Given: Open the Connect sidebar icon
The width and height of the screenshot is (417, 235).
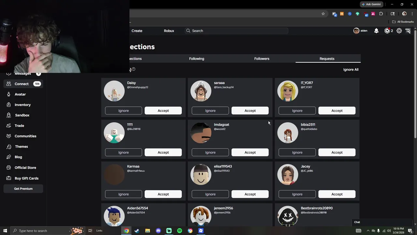Looking at the screenshot, I should tap(9, 84).
